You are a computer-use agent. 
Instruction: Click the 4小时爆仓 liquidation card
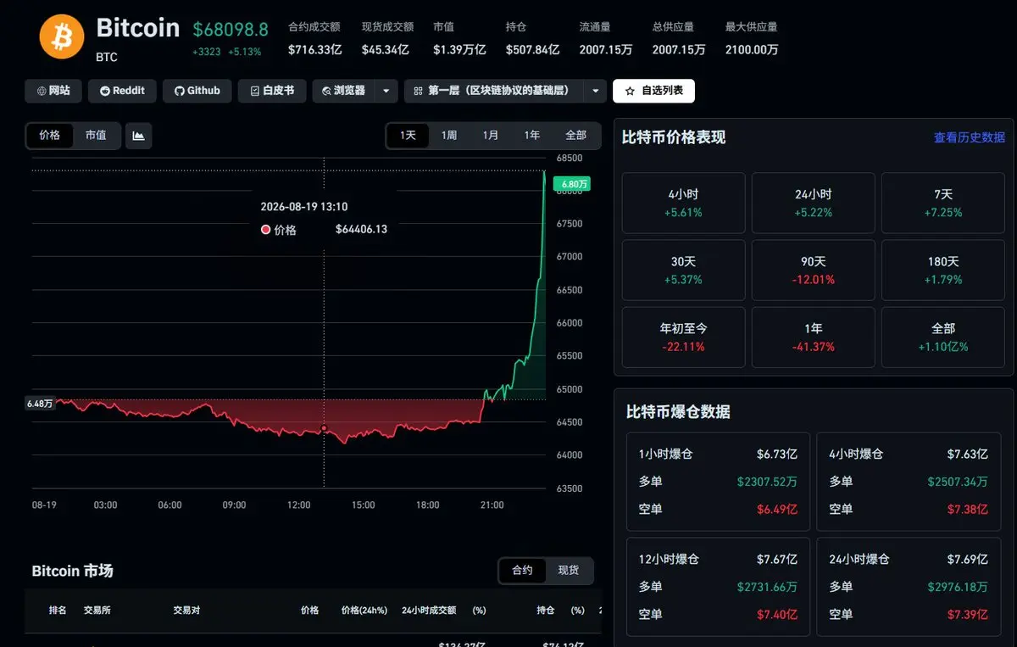909,482
